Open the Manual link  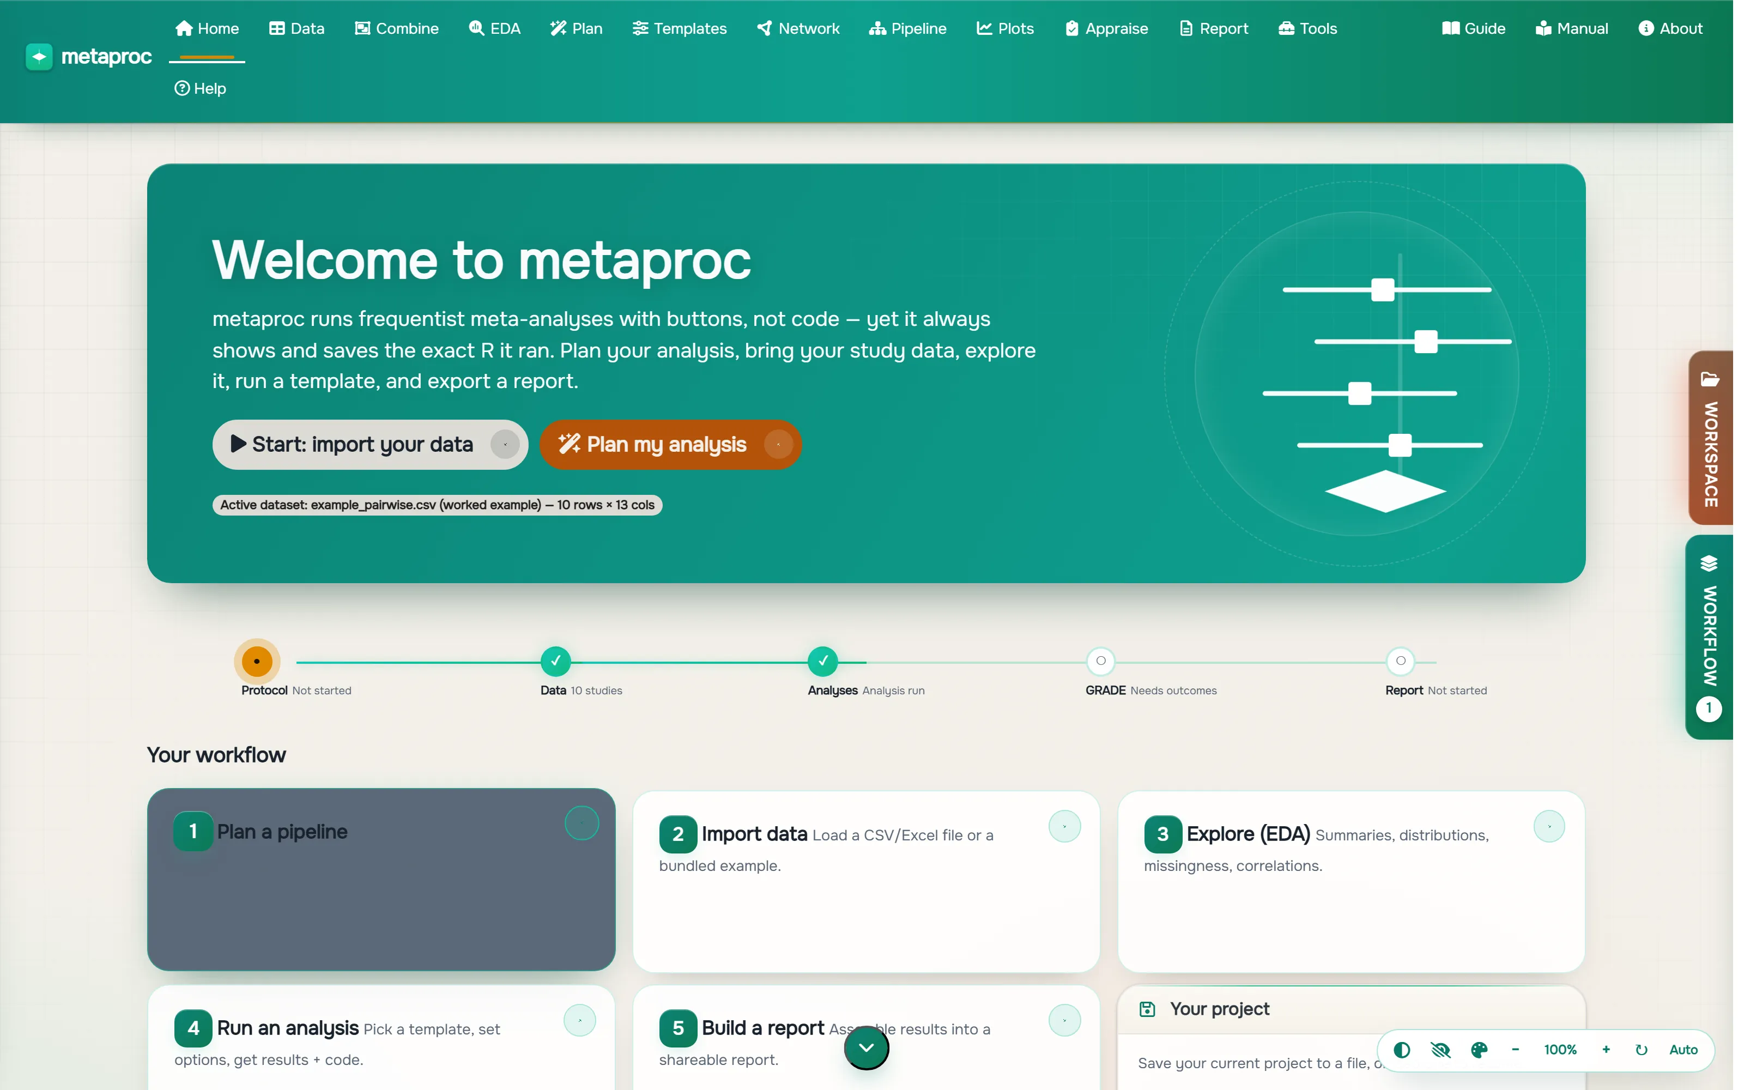[x=1572, y=28]
